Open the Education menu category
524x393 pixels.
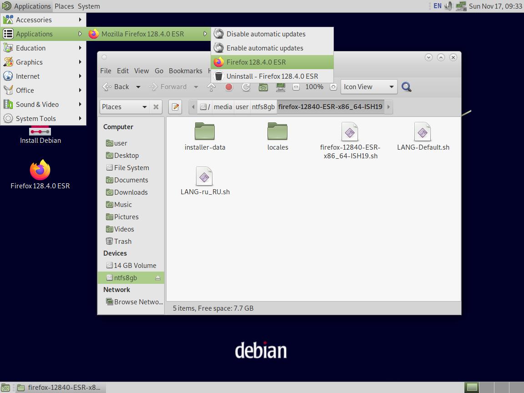point(43,48)
